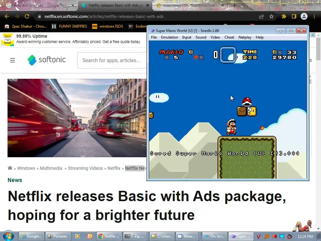Go to Streaming Videos breadcrumb

point(85,168)
